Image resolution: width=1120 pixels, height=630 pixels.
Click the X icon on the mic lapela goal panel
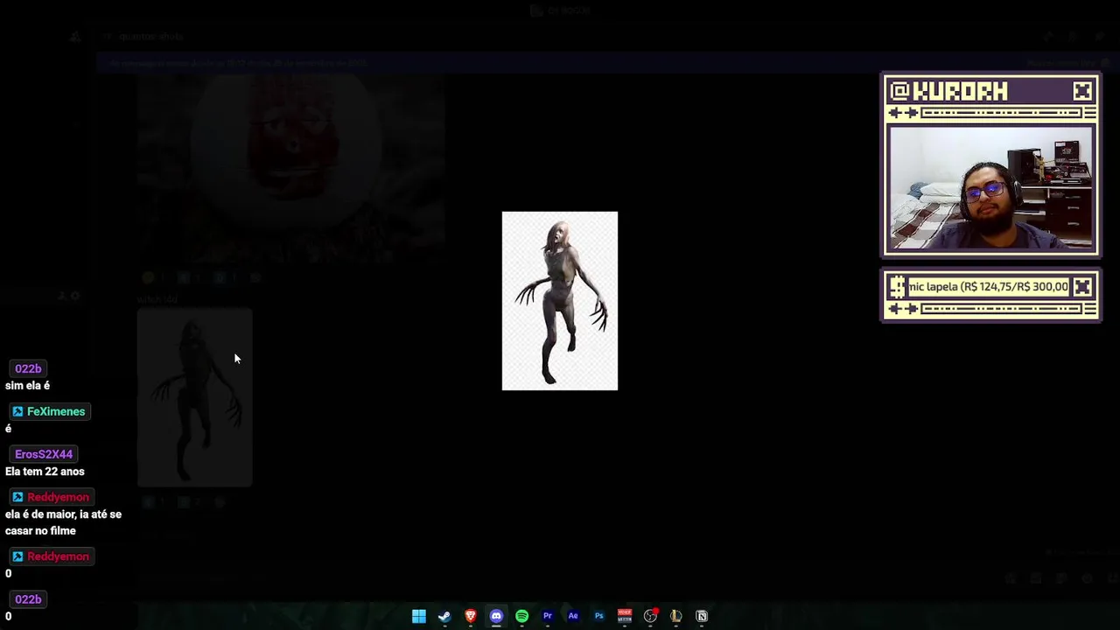(1082, 287)
